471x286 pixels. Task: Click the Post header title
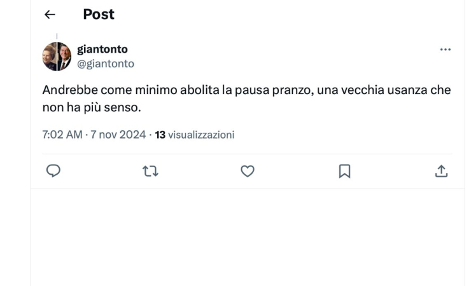[99, 14]
